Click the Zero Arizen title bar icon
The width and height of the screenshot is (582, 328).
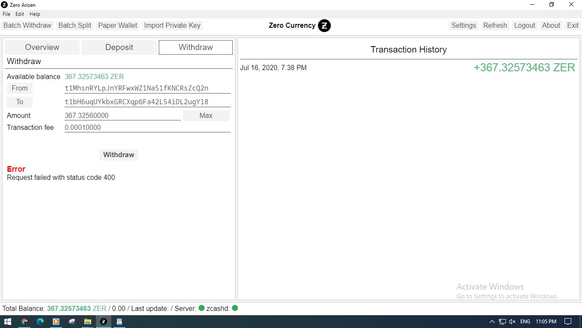click(5, 5)
